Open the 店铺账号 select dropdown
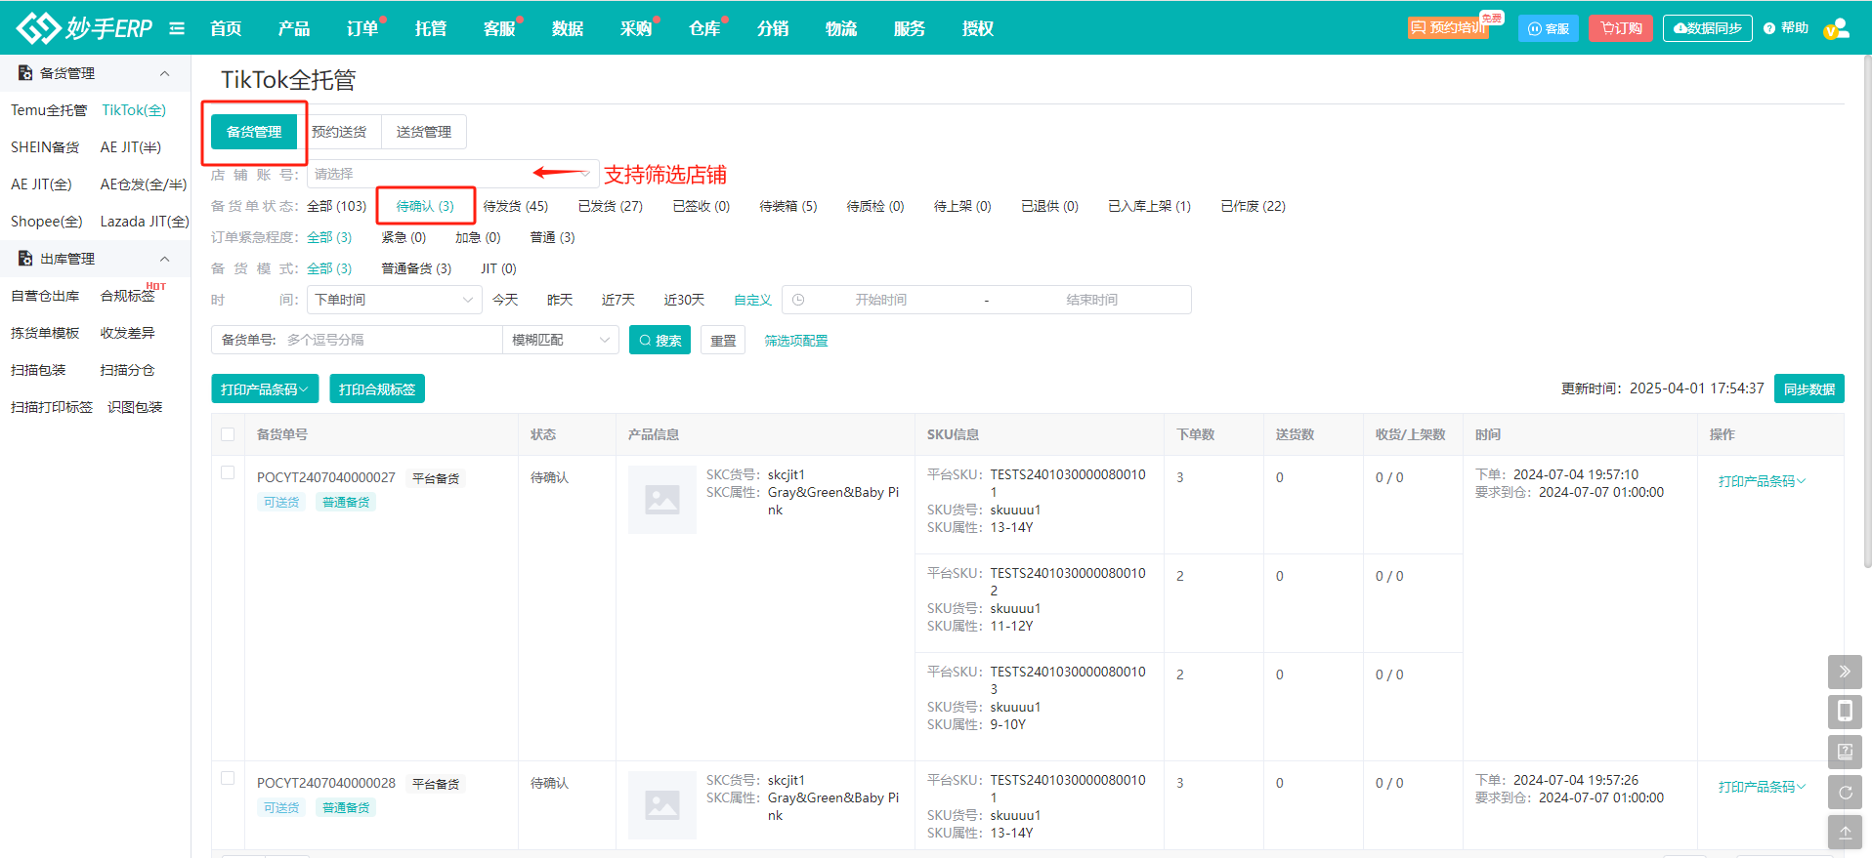Viewport: 1872px width, 858px height. (452, 174)
